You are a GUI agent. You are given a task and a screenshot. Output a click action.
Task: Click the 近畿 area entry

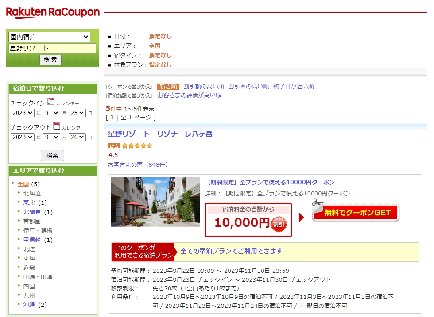[29, 267]
